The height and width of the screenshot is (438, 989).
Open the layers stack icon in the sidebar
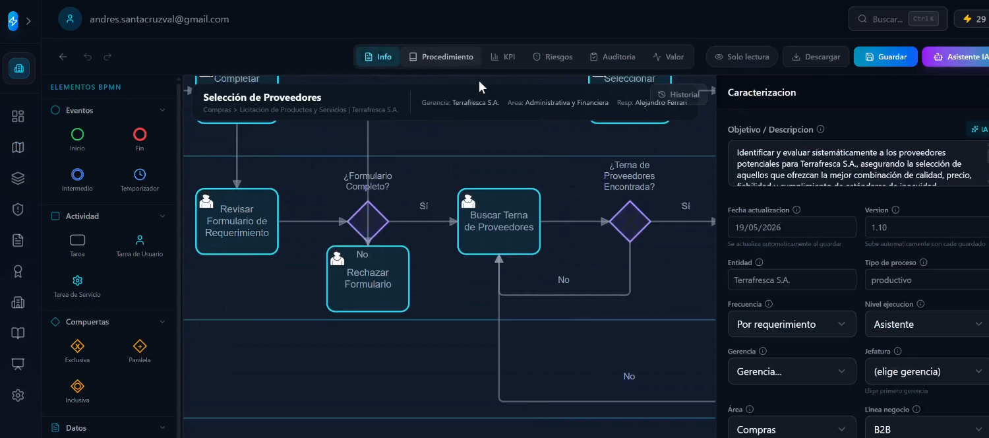coord(18,178)
